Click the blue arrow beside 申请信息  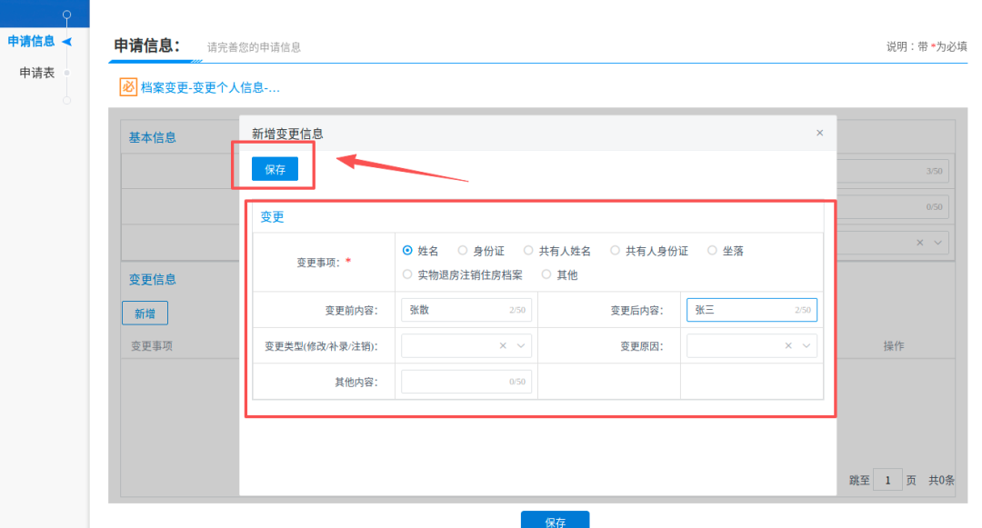[x=66, y=41]
